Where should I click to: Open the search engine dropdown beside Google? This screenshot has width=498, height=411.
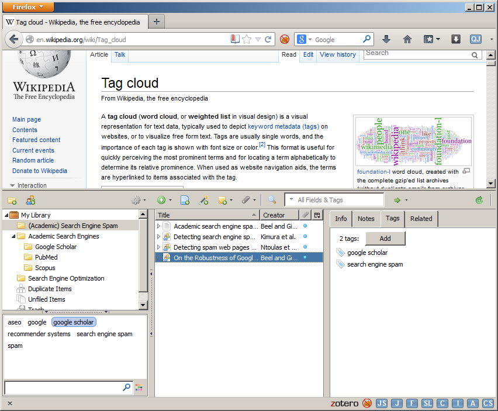(x=310, y=39)
